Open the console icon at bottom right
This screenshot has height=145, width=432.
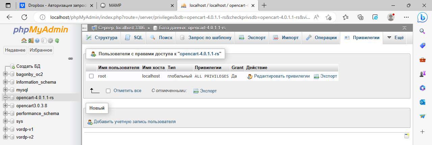click(407, 136)
